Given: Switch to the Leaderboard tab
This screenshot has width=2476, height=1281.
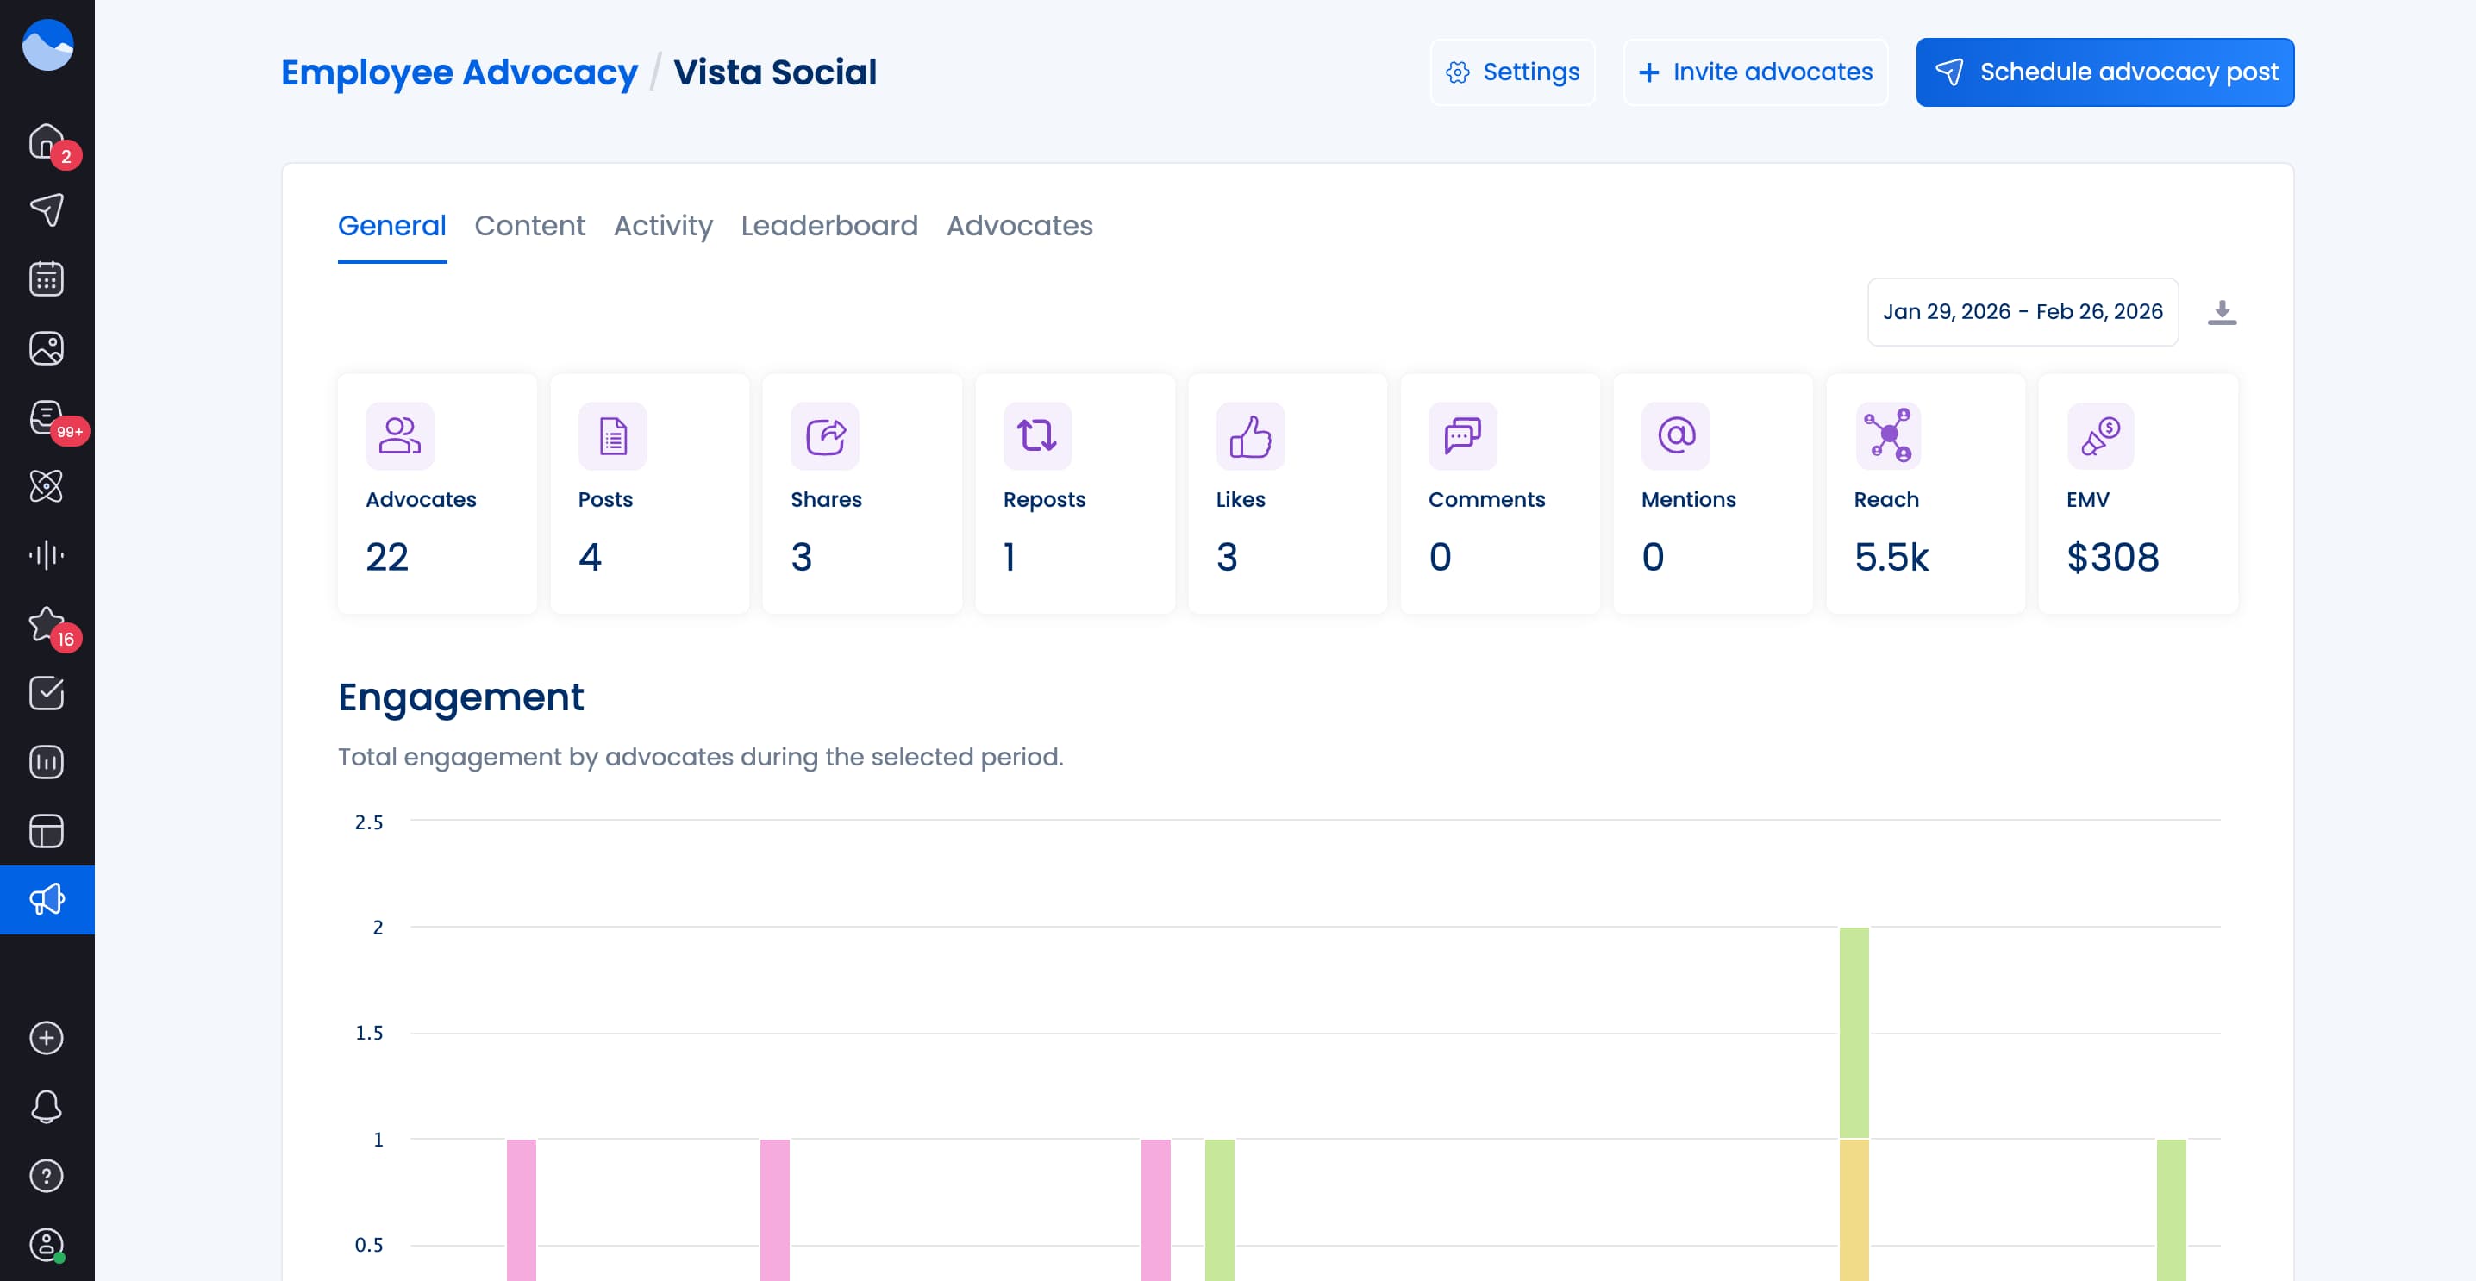Looking at the screenshot, I should (829, 226).
